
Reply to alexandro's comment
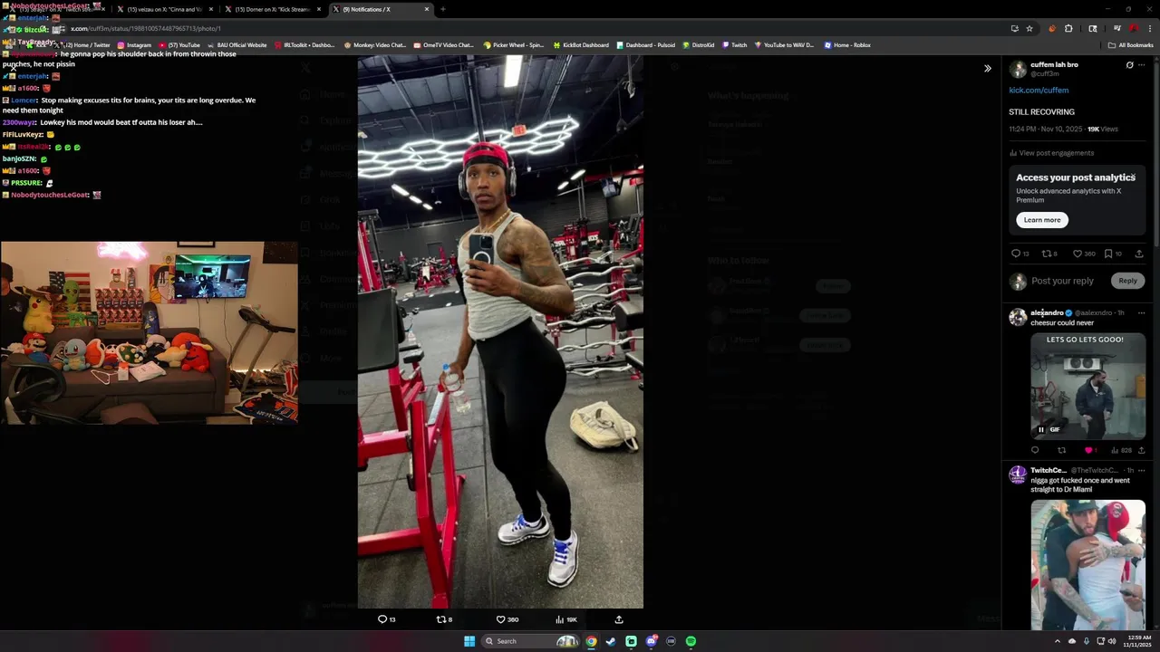tap(1035, 450)
